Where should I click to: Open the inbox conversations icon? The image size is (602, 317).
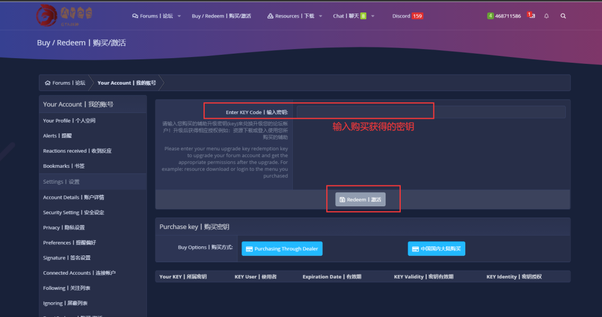pos(532,16)
